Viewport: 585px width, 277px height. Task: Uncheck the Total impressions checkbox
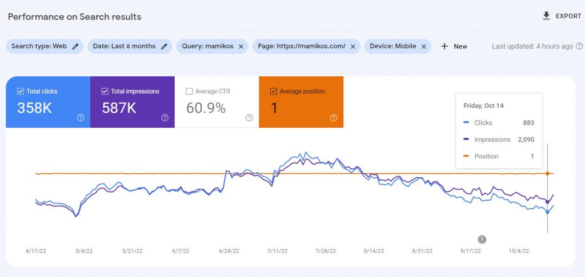click(105, 91)
